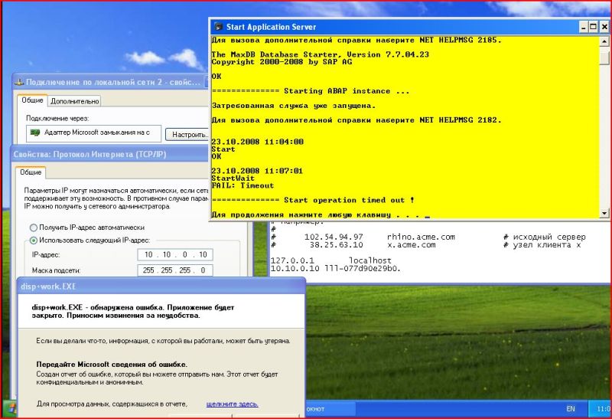Image resolution: width=612 pixels, height=419 pixels.
Task: Minimize the Start Application Server window
Action: pyautogui.click(x=584, y=27)
